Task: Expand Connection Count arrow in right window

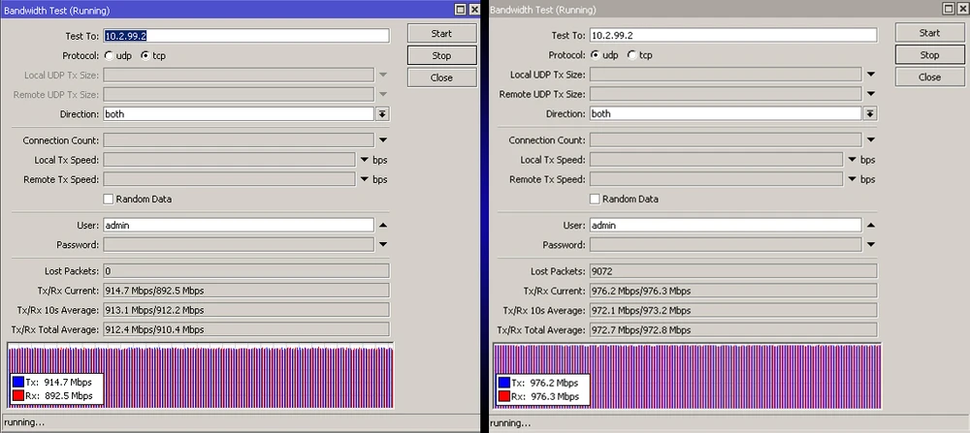Action: pos(870,140)
